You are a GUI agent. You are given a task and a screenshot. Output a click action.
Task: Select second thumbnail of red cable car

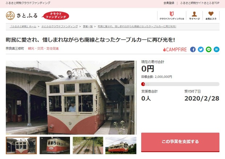[x=55, y=145]
